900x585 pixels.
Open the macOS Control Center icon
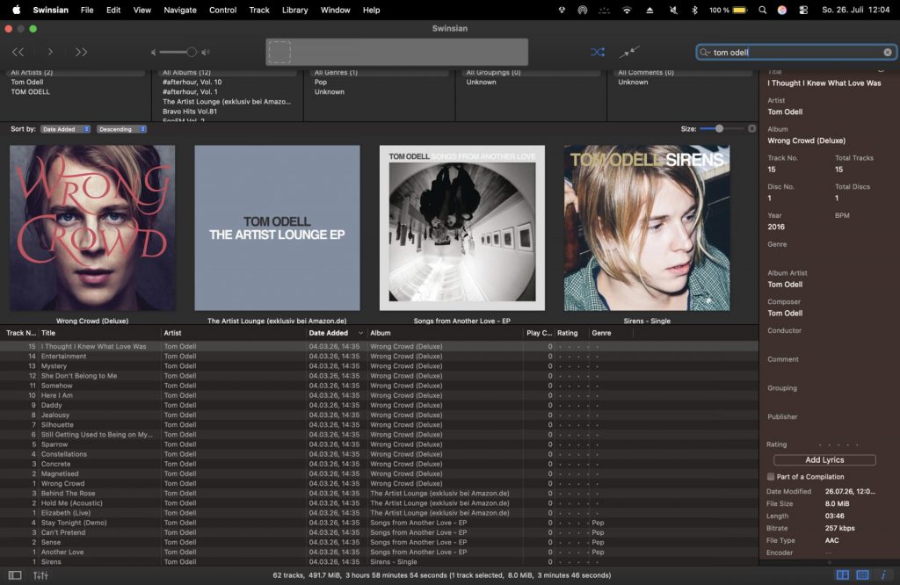click(x=803, y=10)
